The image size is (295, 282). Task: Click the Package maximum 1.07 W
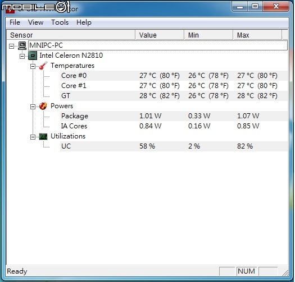point(248,116)
